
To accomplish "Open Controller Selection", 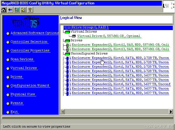I will [29, 42].
